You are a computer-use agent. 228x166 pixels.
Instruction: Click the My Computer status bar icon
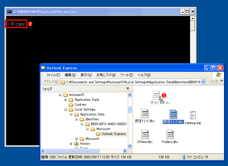pyautogui.click(x=184, y=157)
